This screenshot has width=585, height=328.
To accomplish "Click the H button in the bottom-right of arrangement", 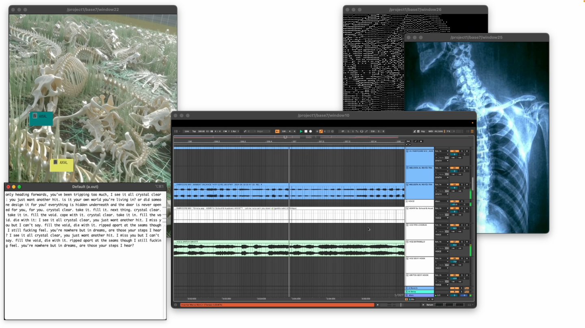I will pos(429,299).
